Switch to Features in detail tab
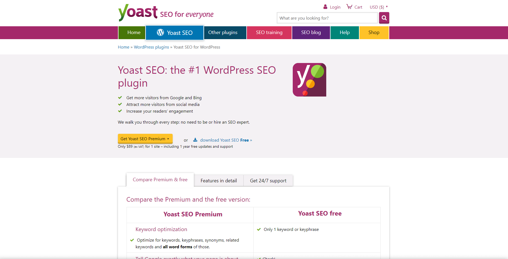Viewport: 508px width, 259px height. pos(219,181)
